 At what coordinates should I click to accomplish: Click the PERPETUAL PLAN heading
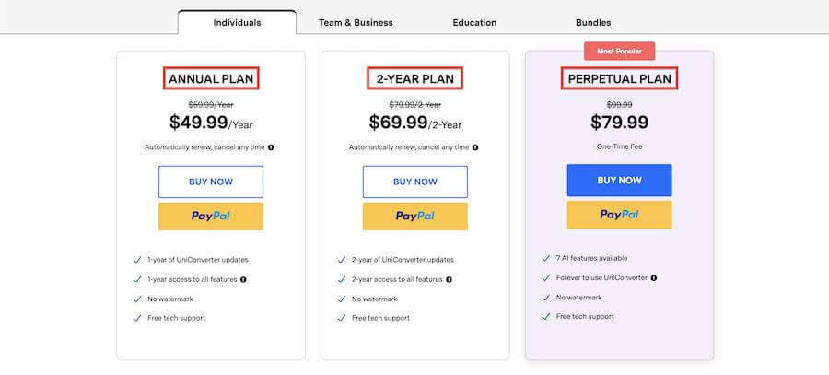pyautogui.click(x=620, y=78)
